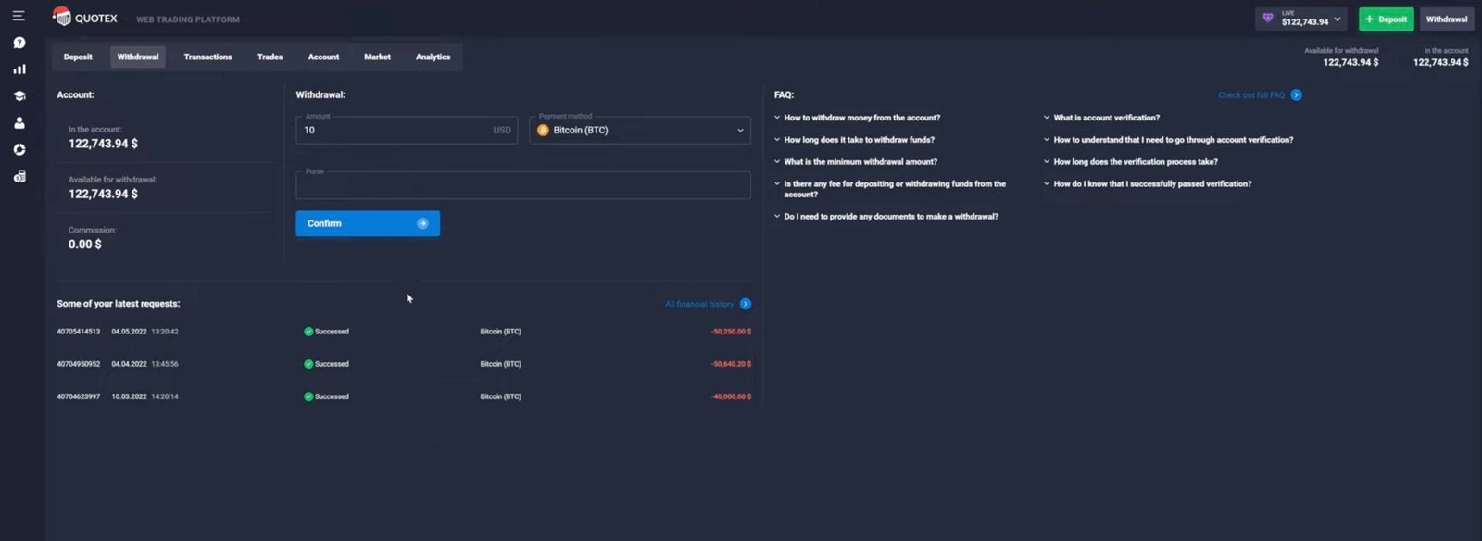The image size is (1482, 541).
Task: Open the help question-mark sidebar icon
Action: click(19, 43)
